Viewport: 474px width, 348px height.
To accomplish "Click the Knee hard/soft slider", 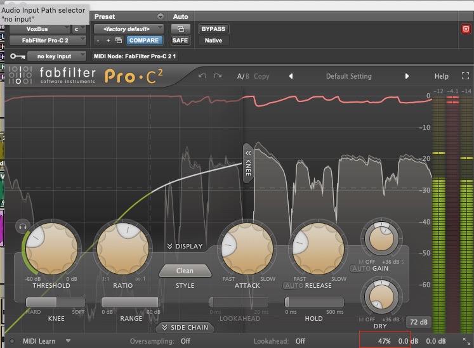I will tap(56, 302).
